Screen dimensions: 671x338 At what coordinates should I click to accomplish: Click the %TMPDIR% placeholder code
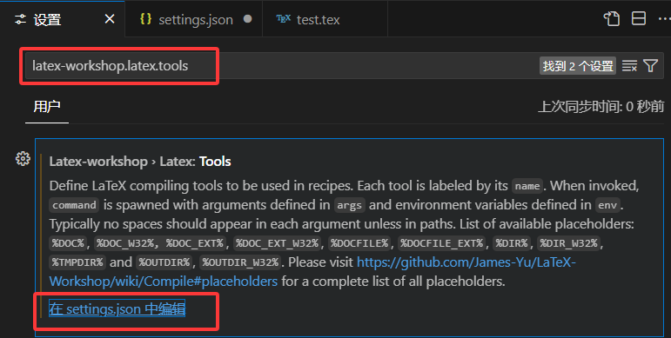(77, 262)
